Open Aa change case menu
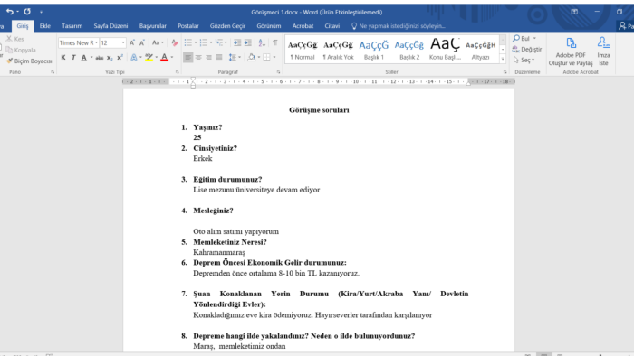 pos(158,42)
